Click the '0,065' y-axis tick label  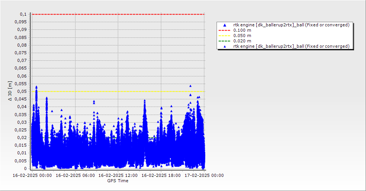21,68
